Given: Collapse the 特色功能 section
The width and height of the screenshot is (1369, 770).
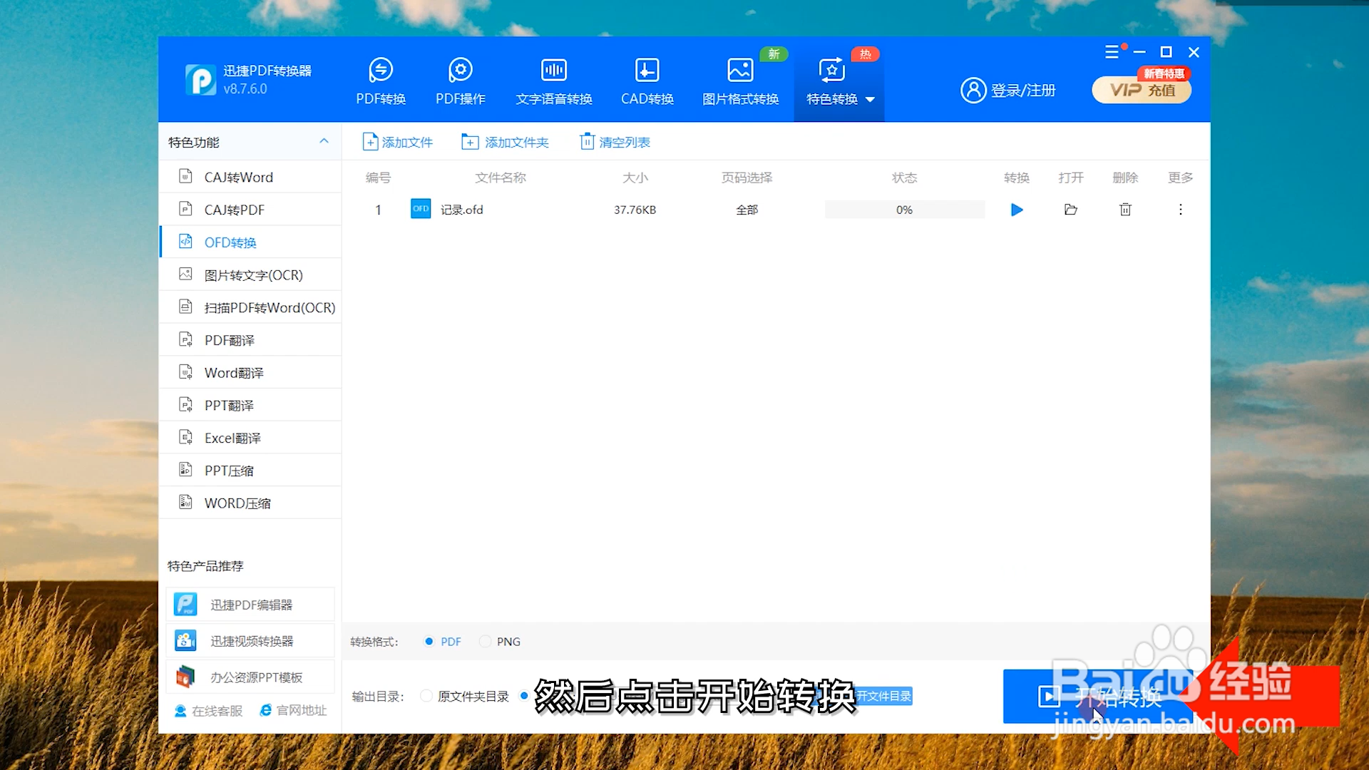Looking at the screenshot, I should [324, 141].
